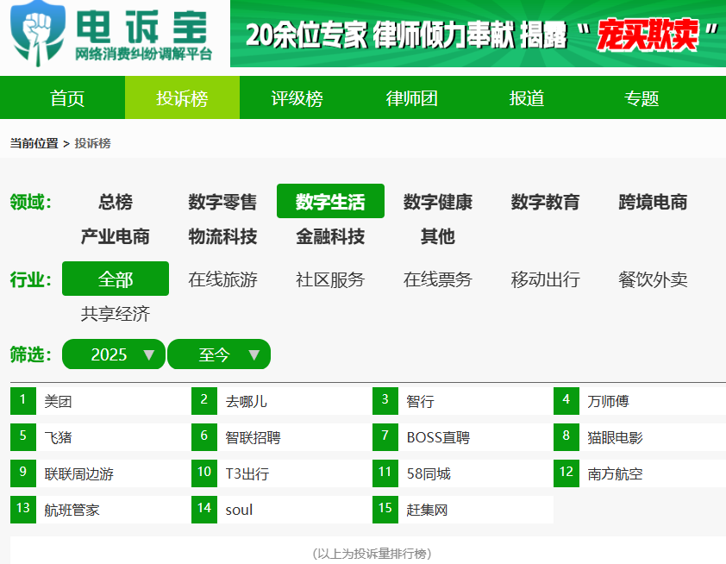The height and width of the screenshot is (564, 726).
Task: Select the 全部 industry filter
Action: pos(116,279)
